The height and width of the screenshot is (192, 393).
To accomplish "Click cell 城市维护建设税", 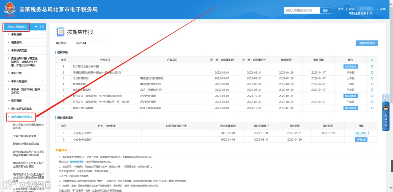I will [83, 90].
